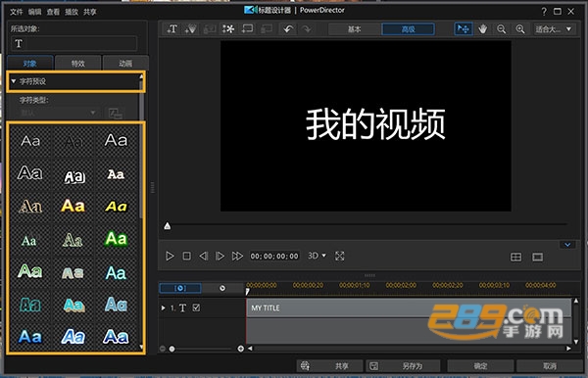The height and width of the screenshot is (378, 588).
Task: Toggle full screen preview icon
Action: 340,256
